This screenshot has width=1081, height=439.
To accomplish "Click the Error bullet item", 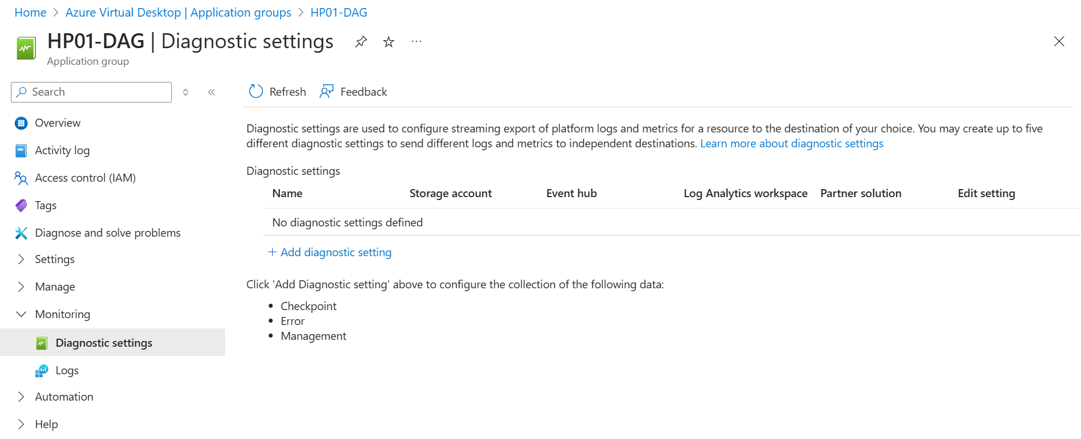I will pyautogui.click(x=293, y=322).
